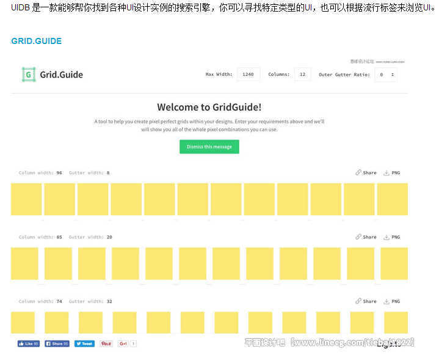Click the Grid.Guide title text
The height and width of the screenshot is (354, 439).
[x=61, y=75]
